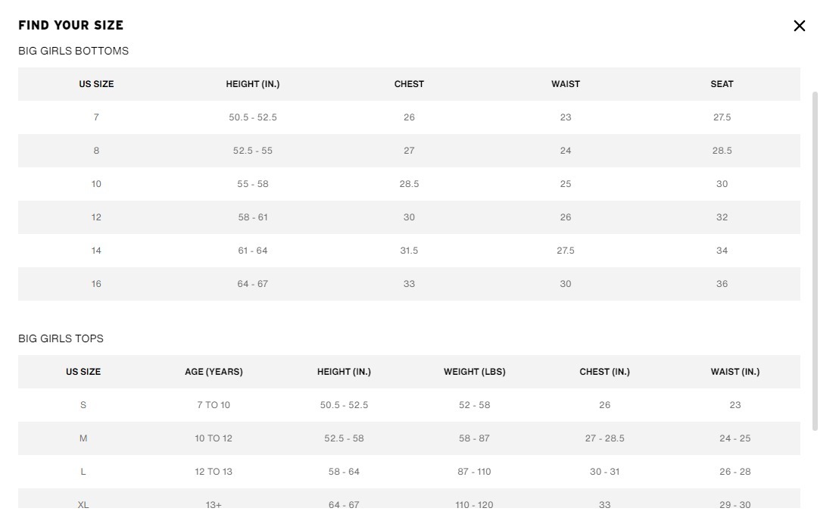This screenshot has width=839, height=530.
Task: Click the WAIST (IN.) header in Tops table
Action: pyautogui.click(x=735, y=372)
